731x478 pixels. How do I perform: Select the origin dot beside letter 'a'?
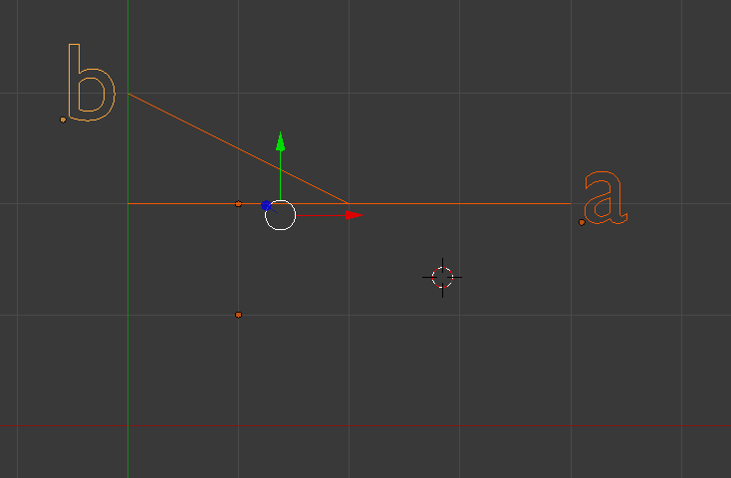[x=582, y=222]
